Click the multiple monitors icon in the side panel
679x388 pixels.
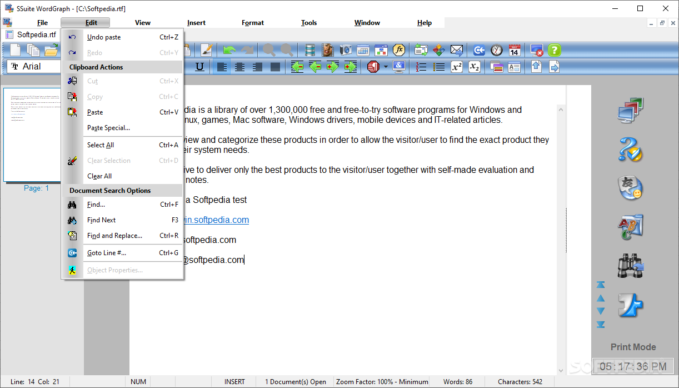coord(630,111)
